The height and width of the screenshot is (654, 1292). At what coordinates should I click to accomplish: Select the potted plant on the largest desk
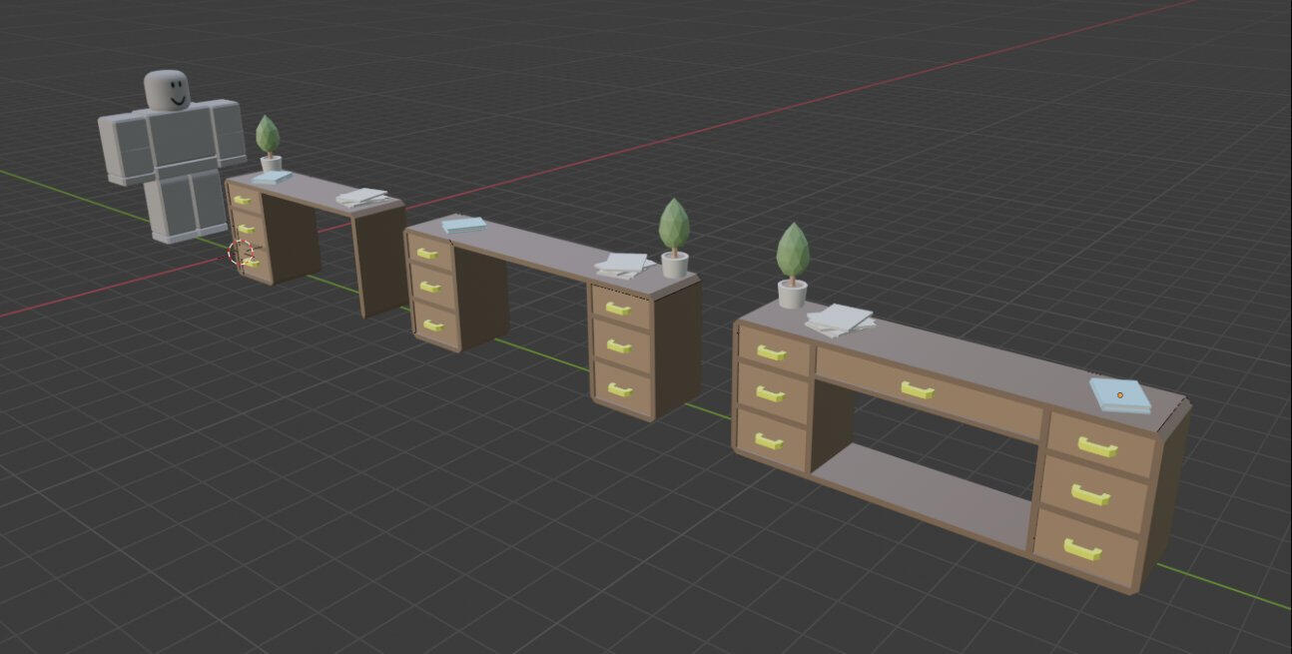(793, 262)
